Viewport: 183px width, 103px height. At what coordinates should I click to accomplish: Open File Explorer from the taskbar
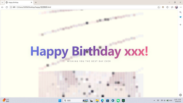97,100
